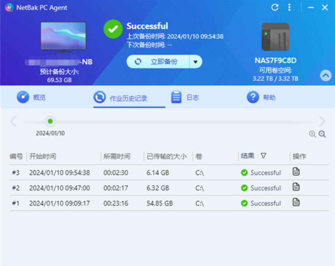Select row with start time 2024/01/10 09:54:38

tap(169, 172)
